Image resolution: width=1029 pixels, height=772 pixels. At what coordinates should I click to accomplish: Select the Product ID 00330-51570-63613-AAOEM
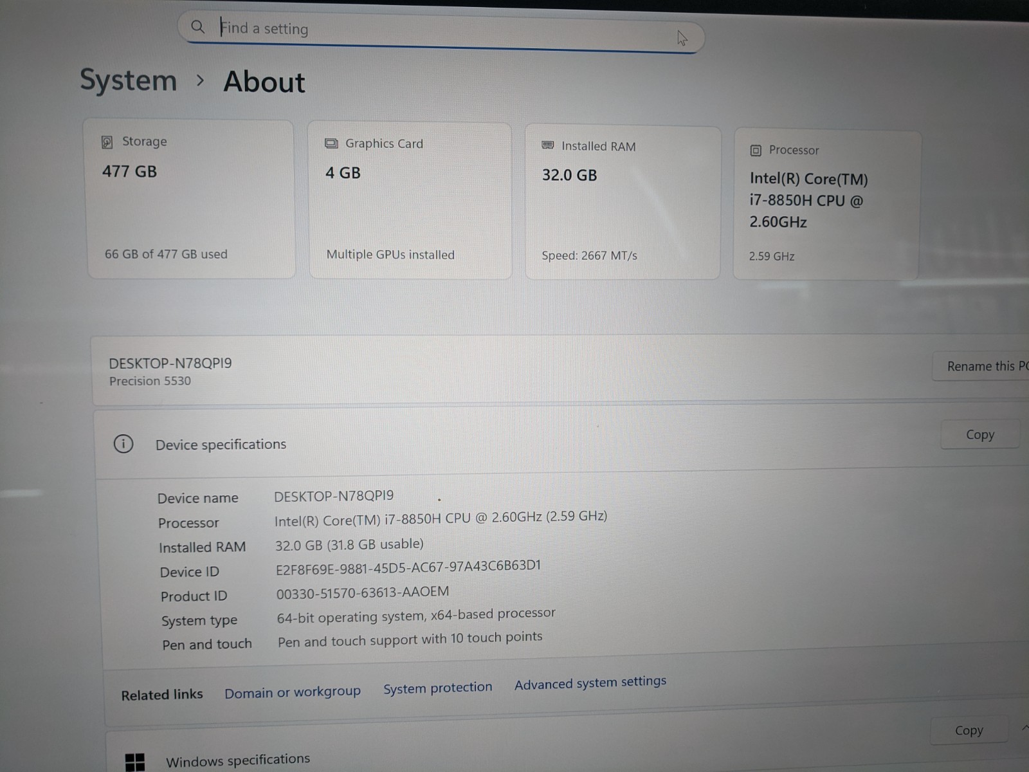363,593
